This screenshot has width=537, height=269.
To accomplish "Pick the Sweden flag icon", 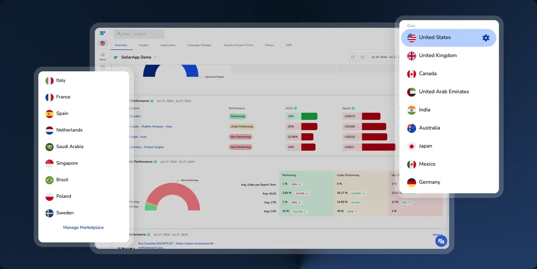I will point(49,213).
